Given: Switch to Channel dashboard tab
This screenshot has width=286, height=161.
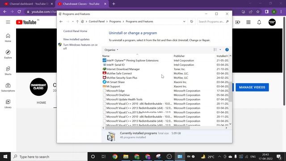Looking at the screenshot, I should point(29,4).
